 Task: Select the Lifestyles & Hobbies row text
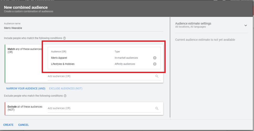pyautogui.click(x=63, y=64)
